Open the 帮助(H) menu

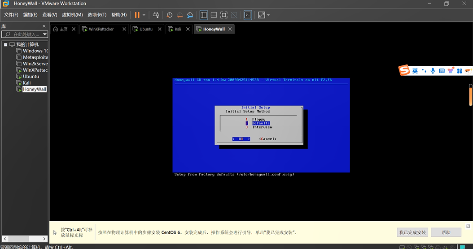click(119, 15)
